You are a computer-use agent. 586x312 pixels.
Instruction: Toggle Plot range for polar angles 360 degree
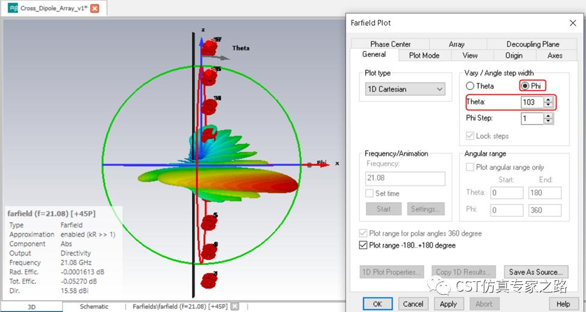[362, 233]
